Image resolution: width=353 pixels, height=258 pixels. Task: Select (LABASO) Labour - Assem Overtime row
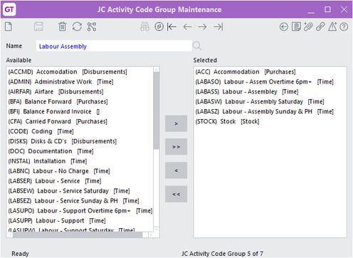270,82
